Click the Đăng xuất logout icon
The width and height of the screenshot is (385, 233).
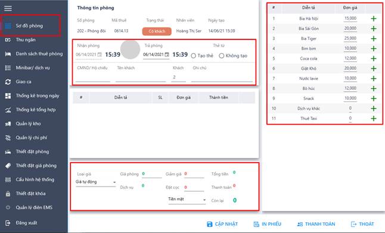point(8,223)
